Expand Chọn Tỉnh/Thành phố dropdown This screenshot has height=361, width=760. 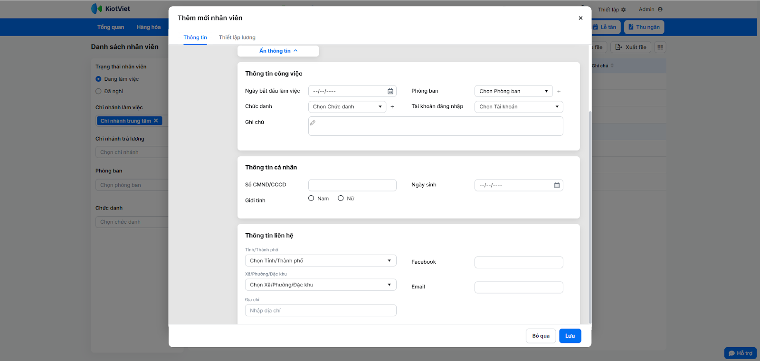pos(321,260)
